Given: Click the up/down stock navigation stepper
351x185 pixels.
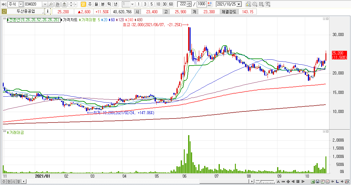Looking at the screenshot, I should (71, 4).
